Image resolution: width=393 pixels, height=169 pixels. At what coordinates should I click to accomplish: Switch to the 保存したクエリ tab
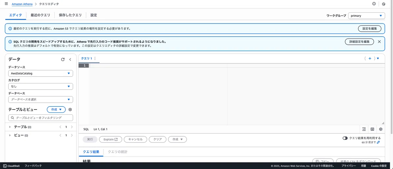(x=70, y=15)
